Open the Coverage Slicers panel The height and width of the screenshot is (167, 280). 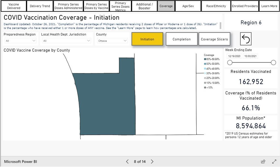(x=214, y=39)
